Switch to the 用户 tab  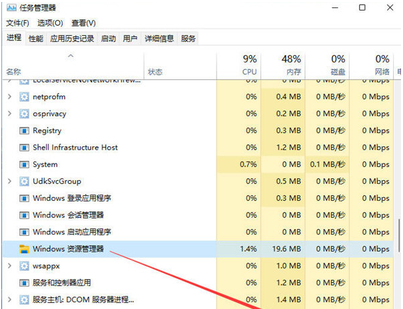tap(130, 39)
